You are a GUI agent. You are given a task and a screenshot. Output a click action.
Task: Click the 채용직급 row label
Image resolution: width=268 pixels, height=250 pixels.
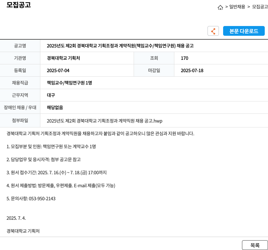[x=20, y=83]
